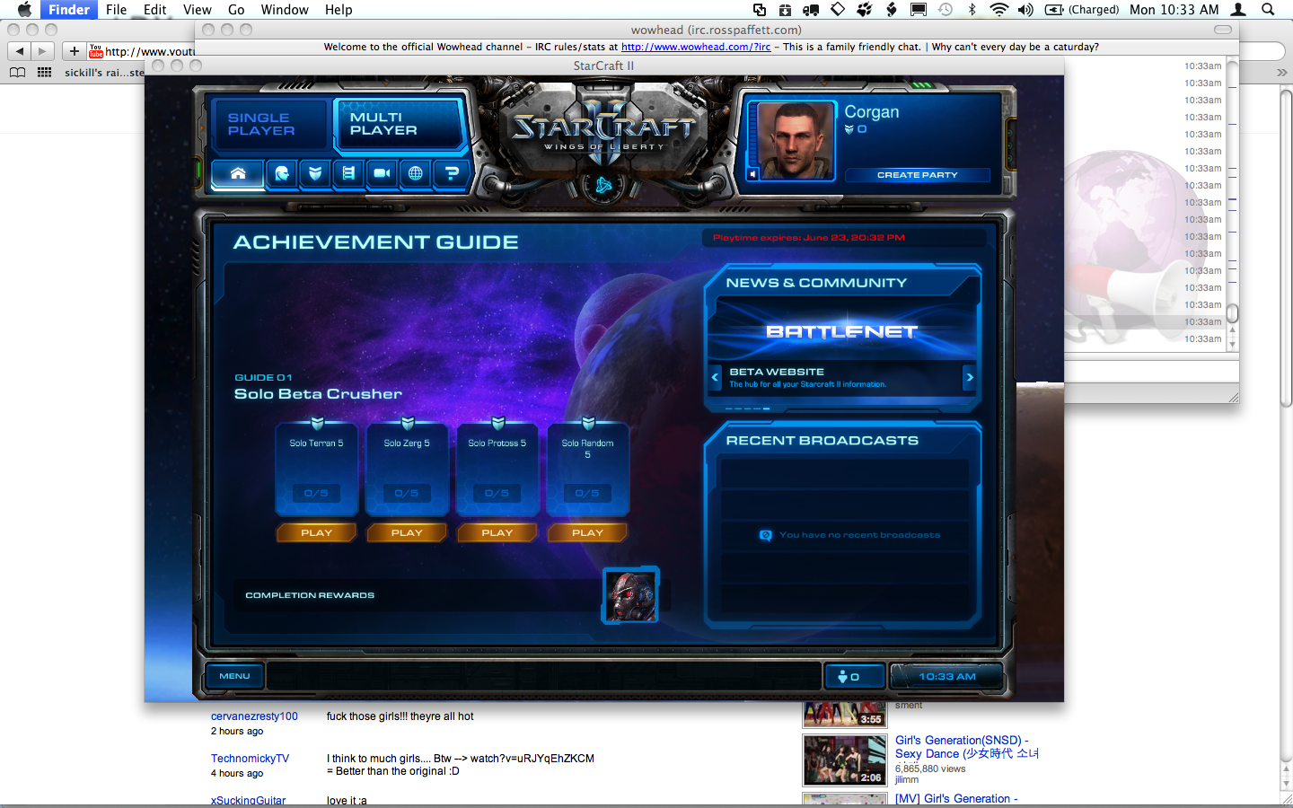Open the Battle.net beta website banner
1293x808 pixels.
(842, 331)
